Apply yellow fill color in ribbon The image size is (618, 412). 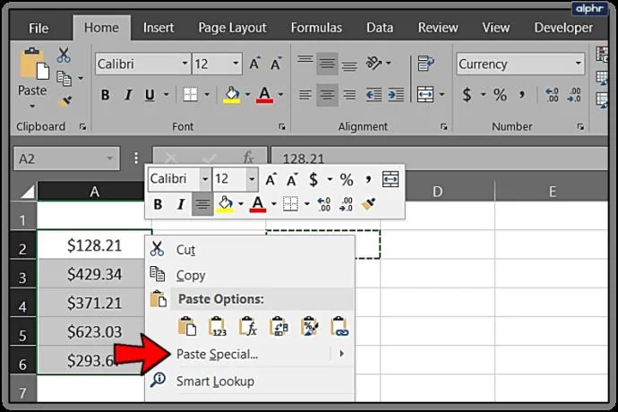[x=232, y=95]
